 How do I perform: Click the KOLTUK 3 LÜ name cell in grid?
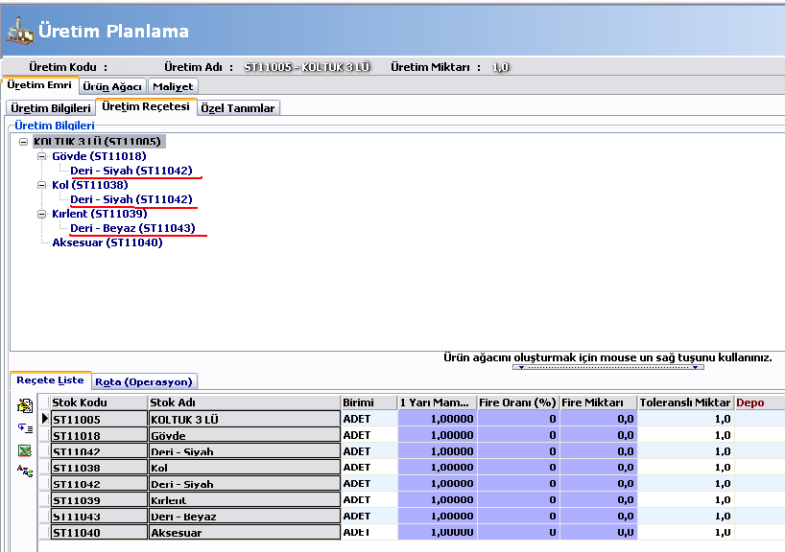[245, 419]
